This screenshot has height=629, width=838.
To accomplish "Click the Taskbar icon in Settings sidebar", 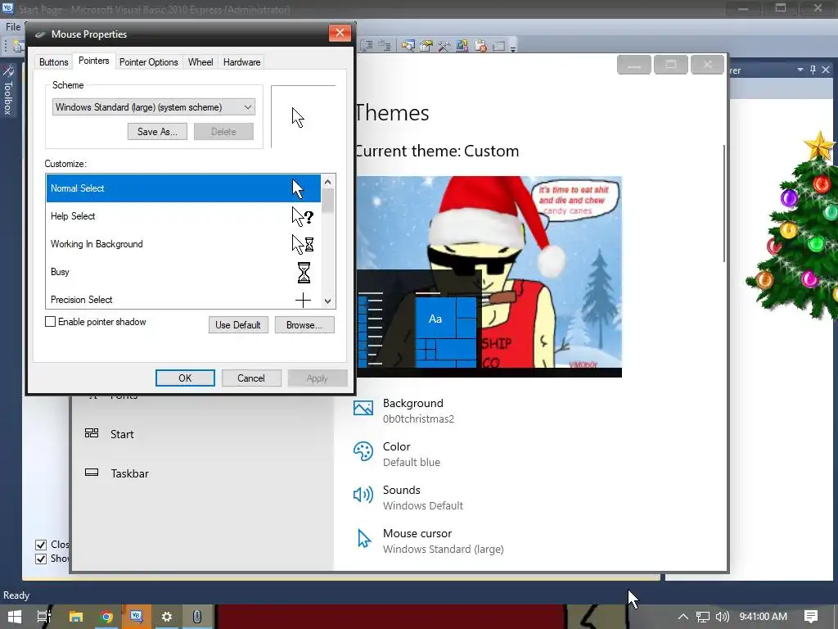I will click(92, 473).
